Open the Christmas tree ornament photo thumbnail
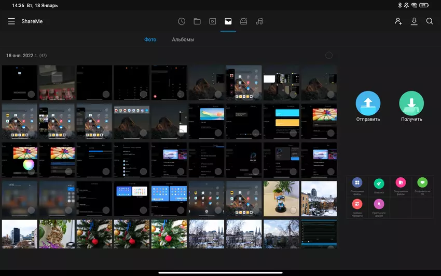The height and width of the screenshot is (276, 441). [x=94, y=234]
